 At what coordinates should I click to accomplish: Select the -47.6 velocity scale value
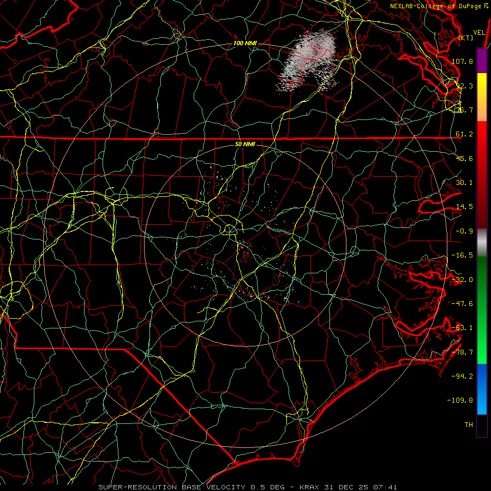pos(462,304)
